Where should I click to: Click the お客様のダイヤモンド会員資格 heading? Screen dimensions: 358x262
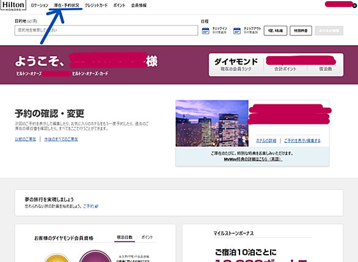click(x=64, y=238)
